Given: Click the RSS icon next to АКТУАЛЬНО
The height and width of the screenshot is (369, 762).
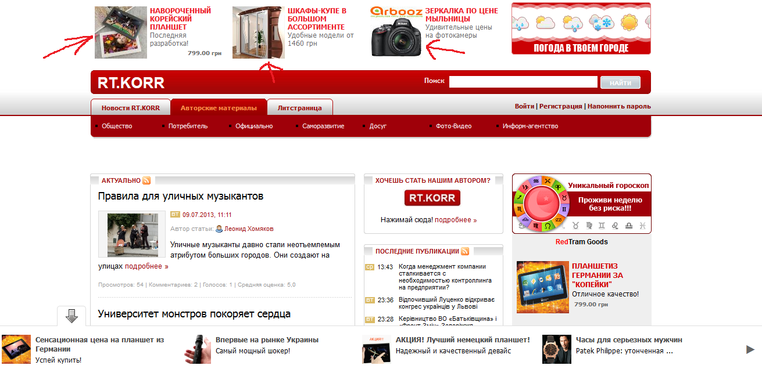Looking at the screenshot, I should pyautogui.click(x=146, y=180).
